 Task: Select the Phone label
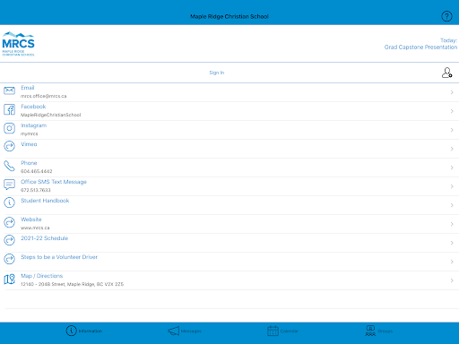click(29, 163)
